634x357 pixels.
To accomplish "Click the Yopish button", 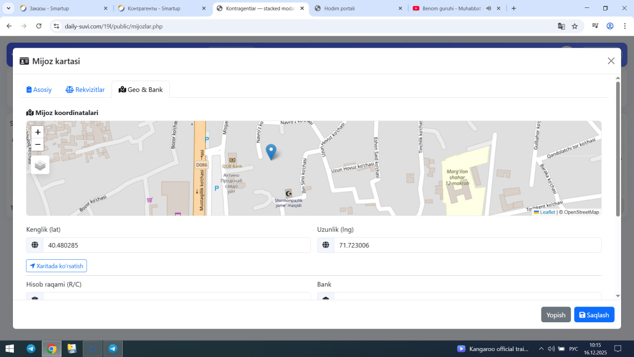I will tap(556, 315).
